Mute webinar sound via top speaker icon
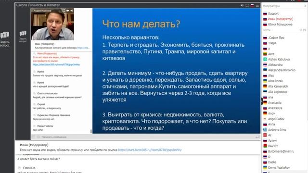Image resolution: width=308 pixels, height=173 pixels. click(x=242, y=5)
